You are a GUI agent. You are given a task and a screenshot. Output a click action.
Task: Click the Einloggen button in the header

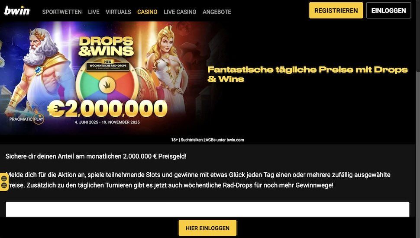[389, 10]
